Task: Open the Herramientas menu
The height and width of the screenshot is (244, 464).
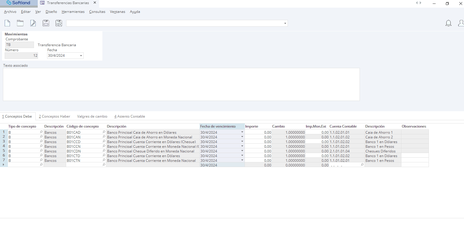Action: tap(73, 12)
